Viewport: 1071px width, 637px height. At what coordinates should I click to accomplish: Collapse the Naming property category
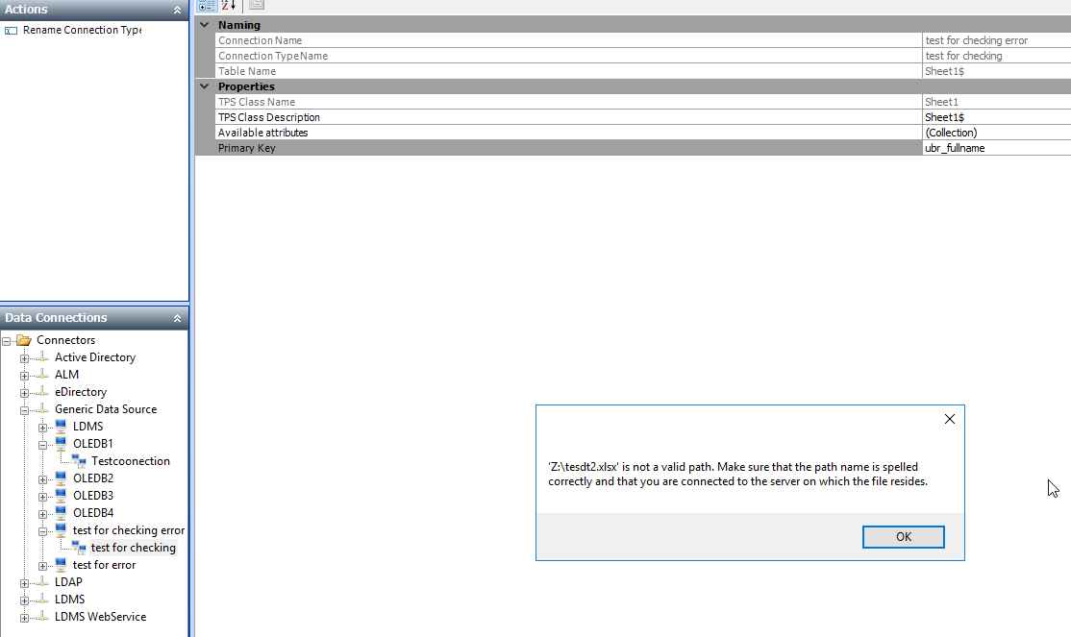pyautogui.click(x=204, y=25)
